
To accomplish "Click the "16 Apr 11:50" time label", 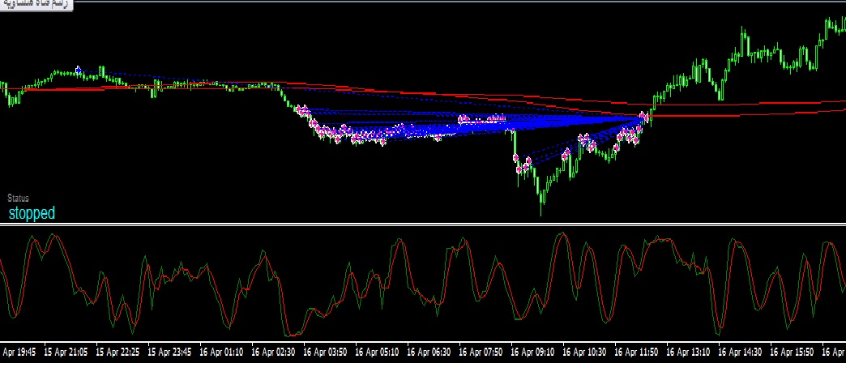I will coord(636,353).
